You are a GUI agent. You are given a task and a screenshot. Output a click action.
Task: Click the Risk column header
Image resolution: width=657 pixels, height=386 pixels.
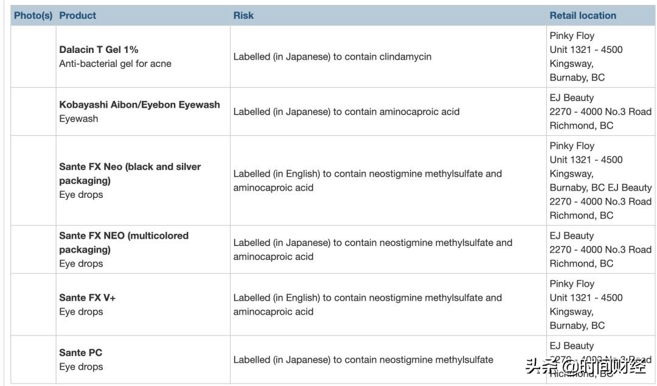[243, 16]
